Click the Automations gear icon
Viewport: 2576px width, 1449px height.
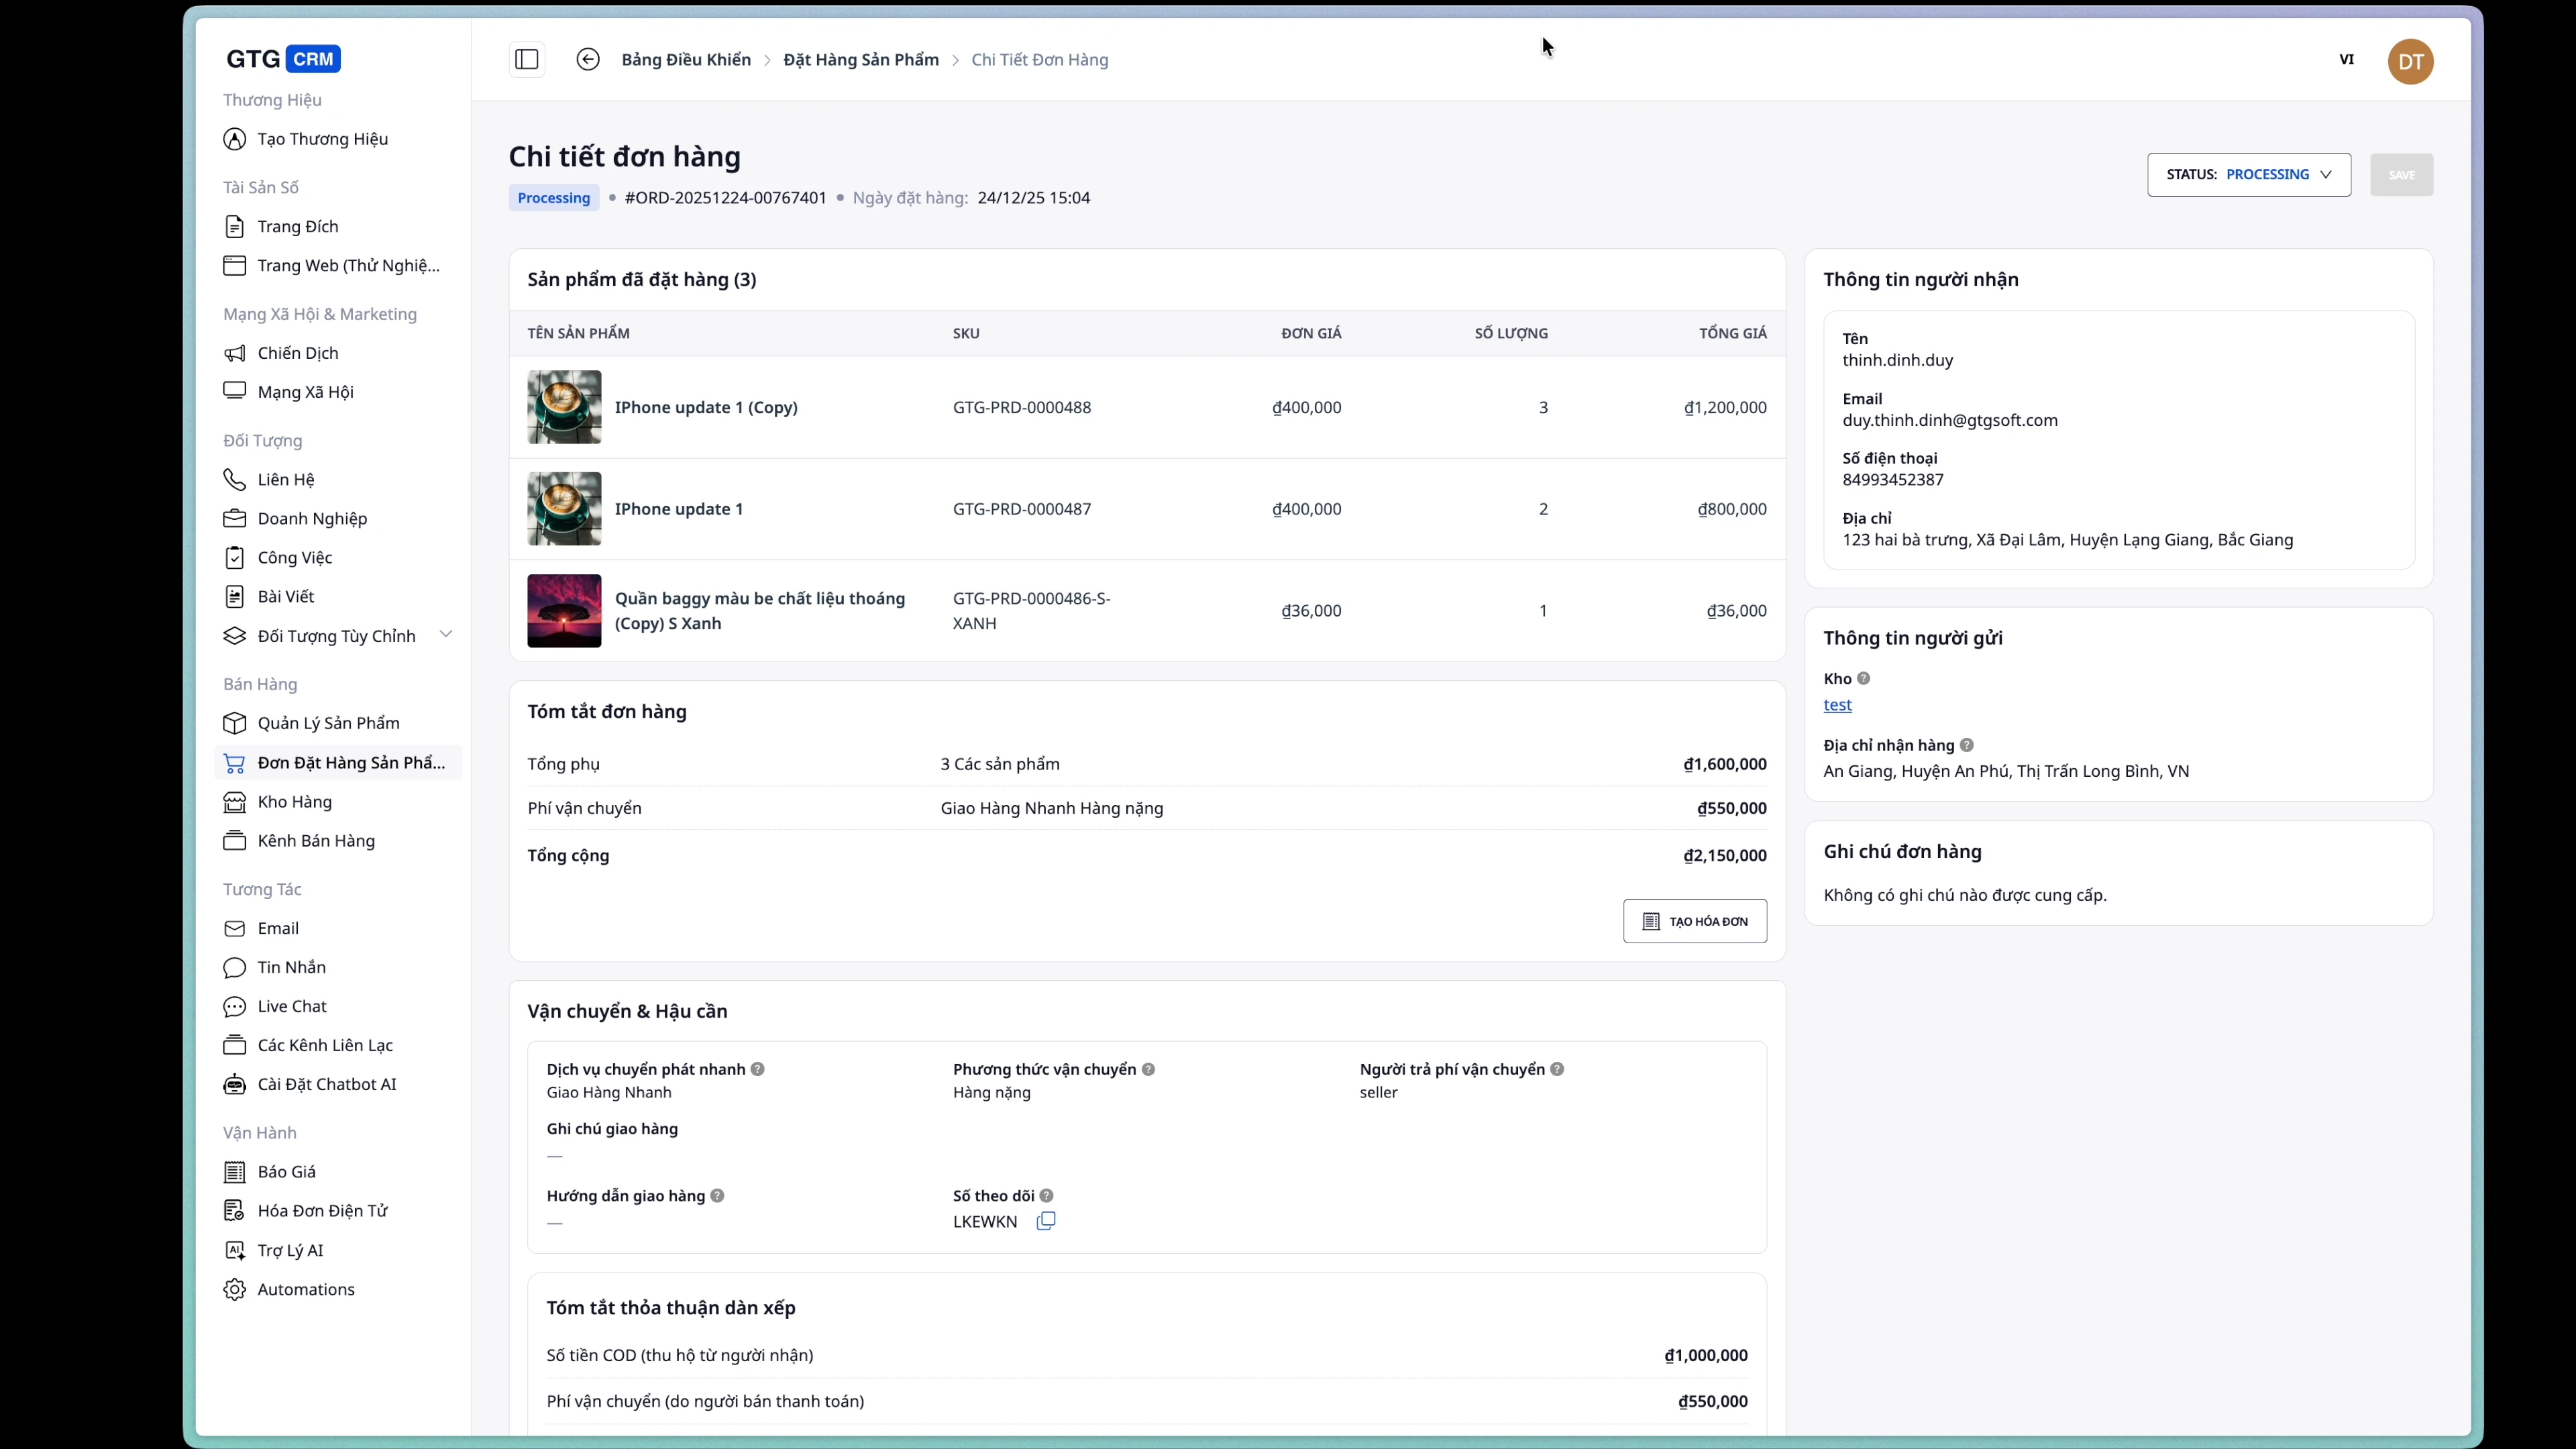[x=234, y=1289]
